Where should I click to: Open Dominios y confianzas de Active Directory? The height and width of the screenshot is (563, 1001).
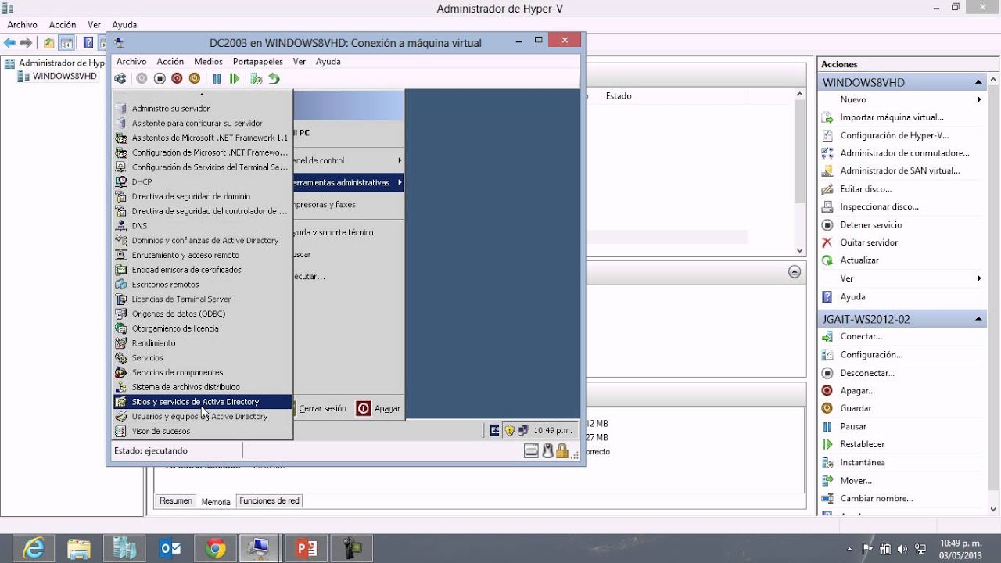point(203,241)
